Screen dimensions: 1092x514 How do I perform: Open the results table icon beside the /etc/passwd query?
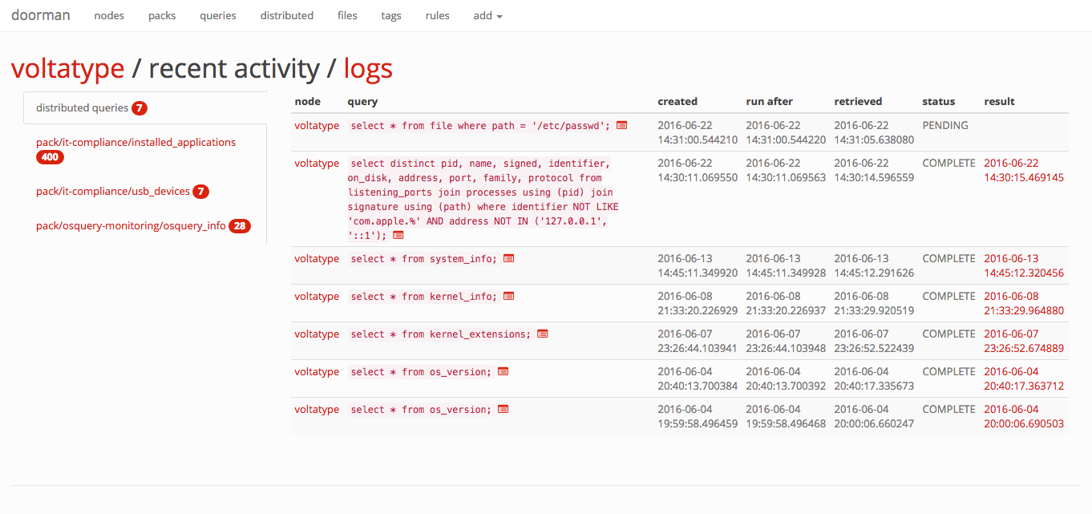pyautogui.click(x=621, y=125)
